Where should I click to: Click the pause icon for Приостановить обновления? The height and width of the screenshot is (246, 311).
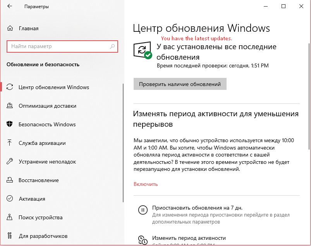(x=143, y=210)
